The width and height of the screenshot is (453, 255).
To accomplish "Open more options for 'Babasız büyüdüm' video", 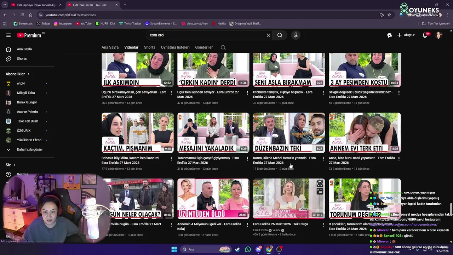I will pyautogui.click(x=172, y=159).
